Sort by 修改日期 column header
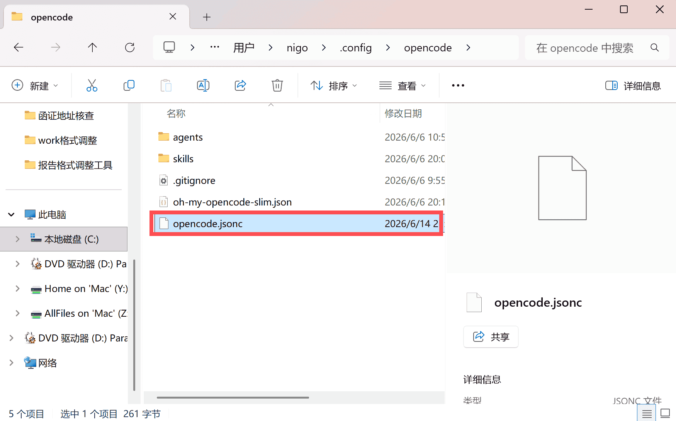Viewport: 676px width, 421px height. [403, 113]
